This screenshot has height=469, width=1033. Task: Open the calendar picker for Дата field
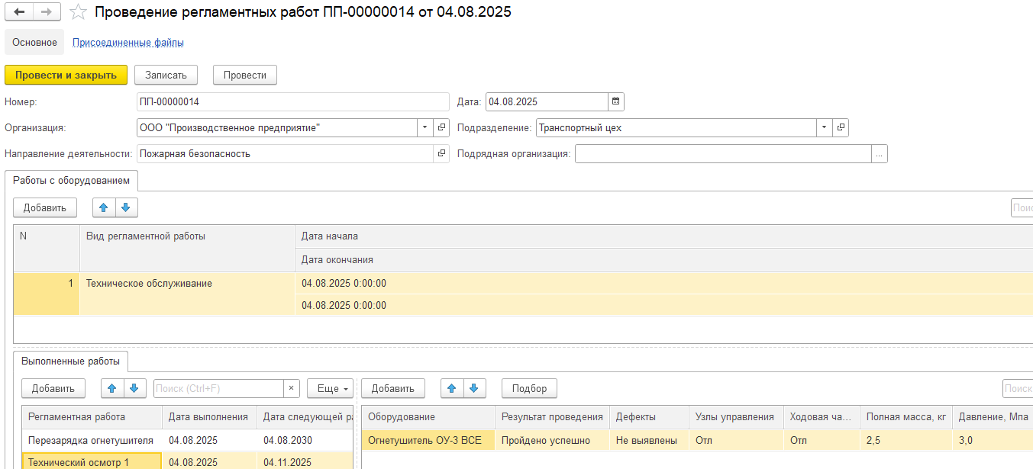point(616,101)
